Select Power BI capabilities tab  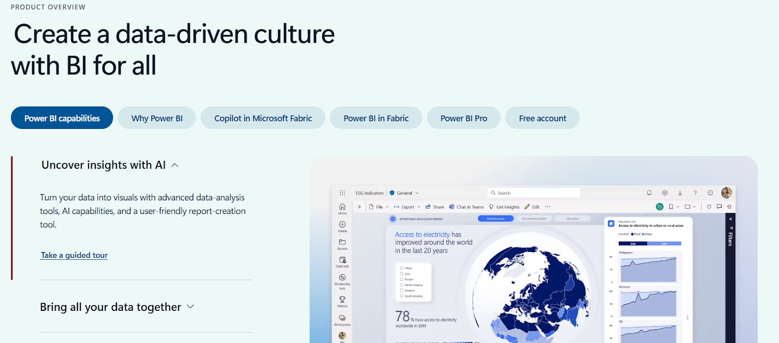[62, 118]
